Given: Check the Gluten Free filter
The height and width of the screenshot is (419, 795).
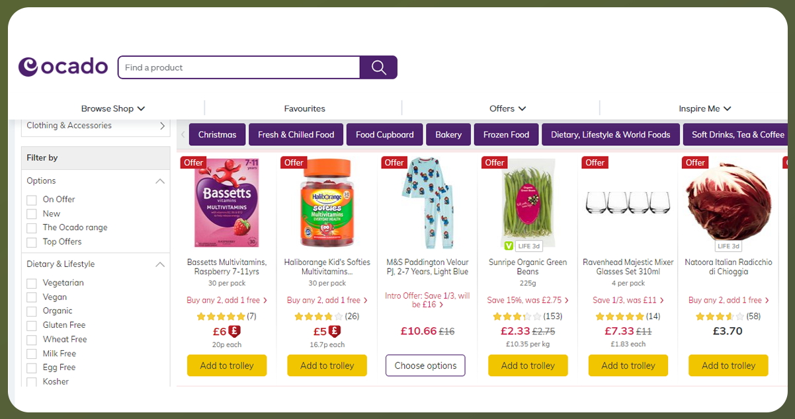Looking at the screenshot, I should [32, 325].
